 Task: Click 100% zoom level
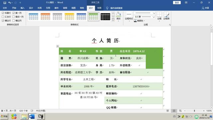209,111
